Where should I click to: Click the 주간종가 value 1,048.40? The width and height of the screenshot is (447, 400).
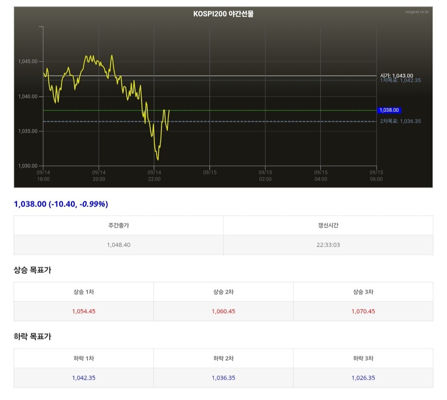(x=119, y=245)
